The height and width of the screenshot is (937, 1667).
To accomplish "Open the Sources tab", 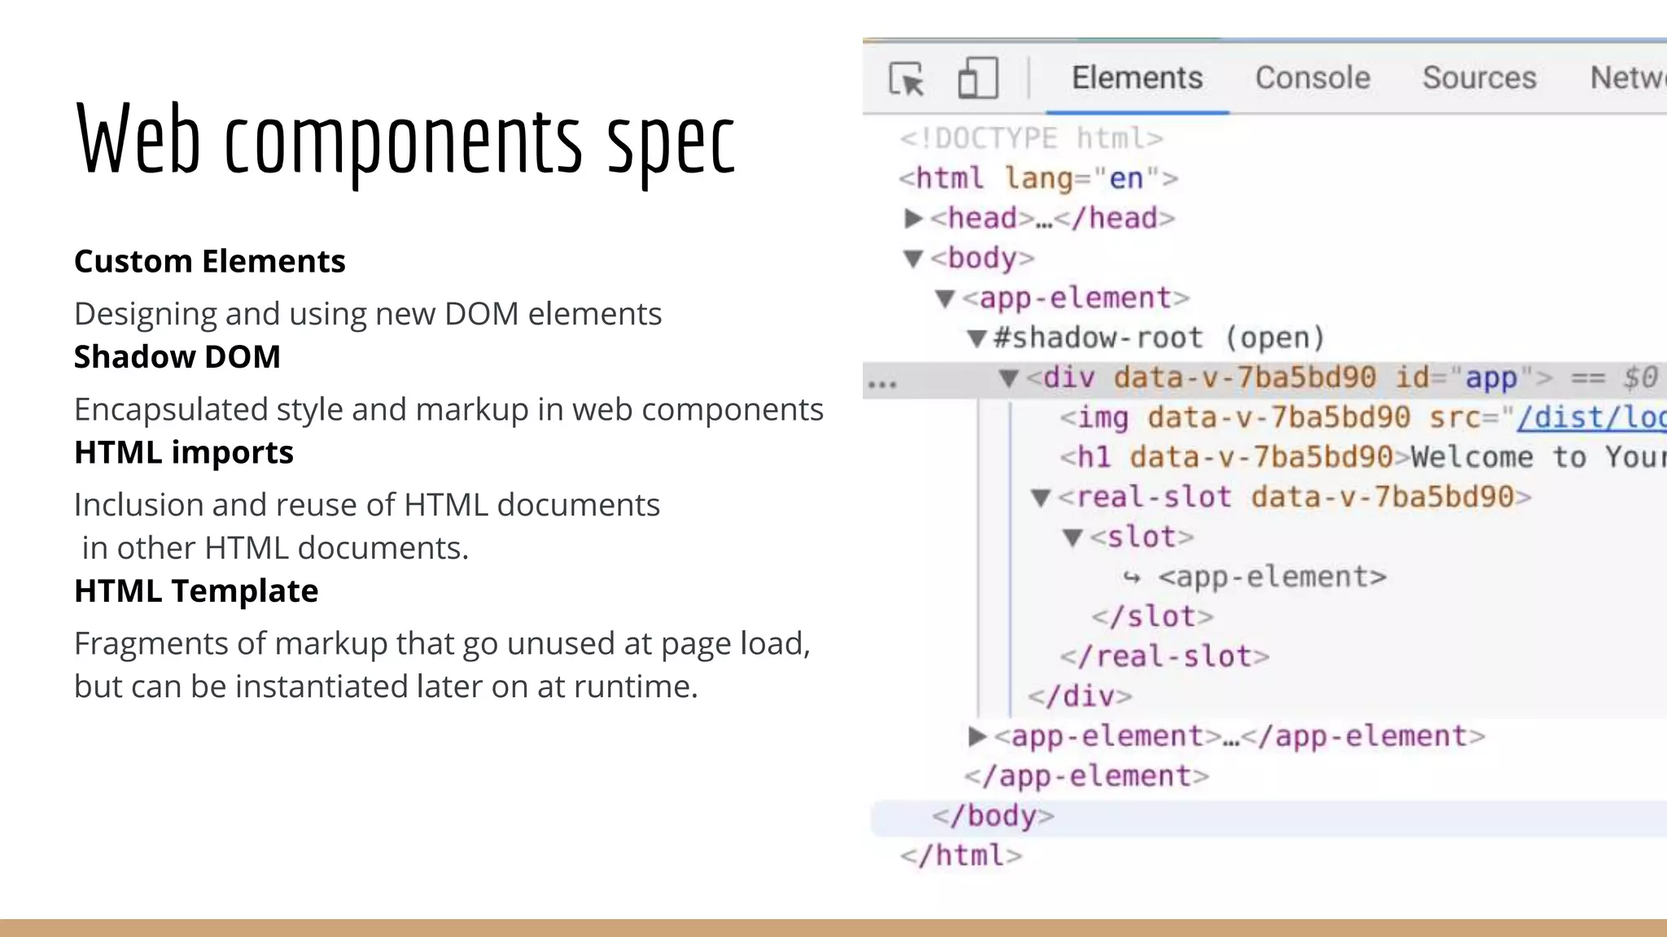I will (1479, 78).
